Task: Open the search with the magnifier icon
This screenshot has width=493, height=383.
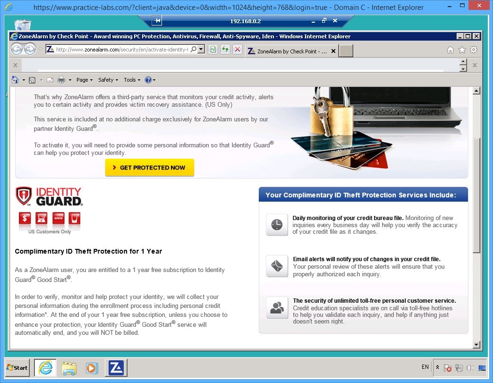Action: point(194,49)
